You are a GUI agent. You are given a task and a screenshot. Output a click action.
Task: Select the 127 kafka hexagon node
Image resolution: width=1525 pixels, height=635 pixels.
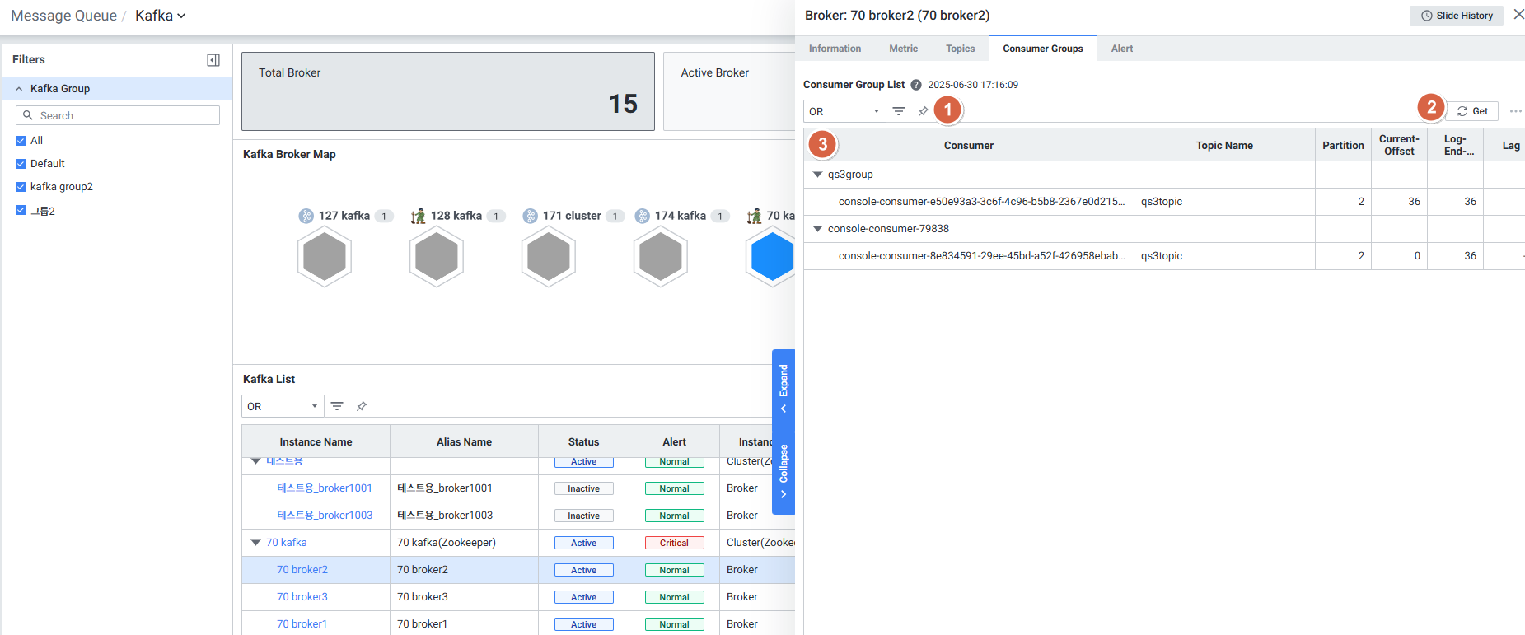tap(325, 257)
